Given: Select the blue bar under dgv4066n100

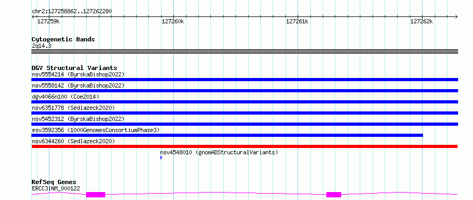Looking at the screenshot, I should pyautogui.click(x=244, y=102).
